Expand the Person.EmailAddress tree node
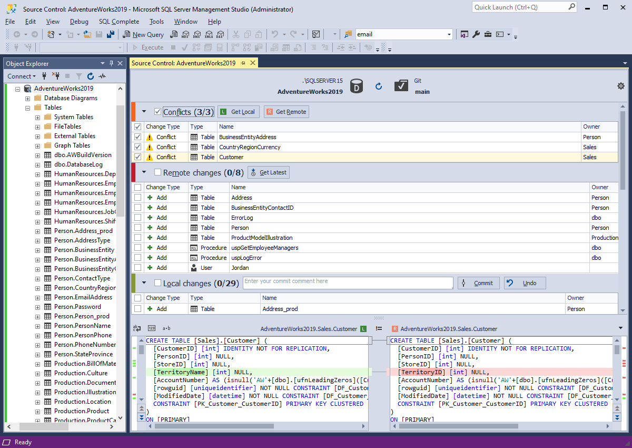Image resolution: width=632 pixels, height=448 pixels. (x=36, y=297)
